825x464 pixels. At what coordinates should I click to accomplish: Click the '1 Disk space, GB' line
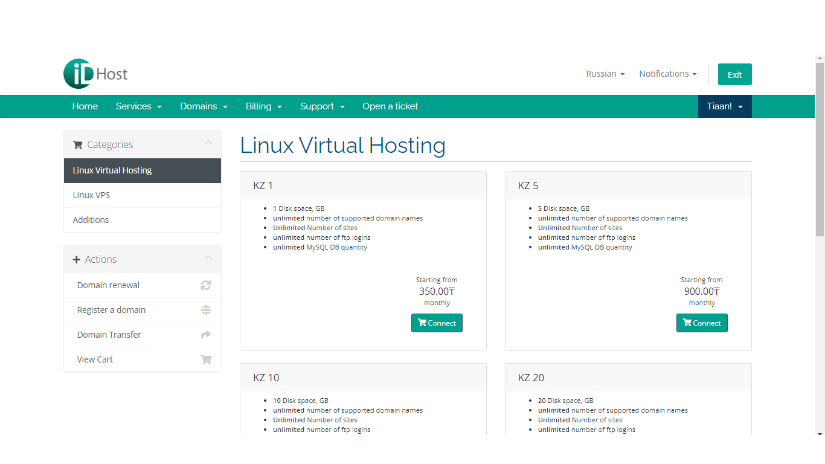click(299, 208)
